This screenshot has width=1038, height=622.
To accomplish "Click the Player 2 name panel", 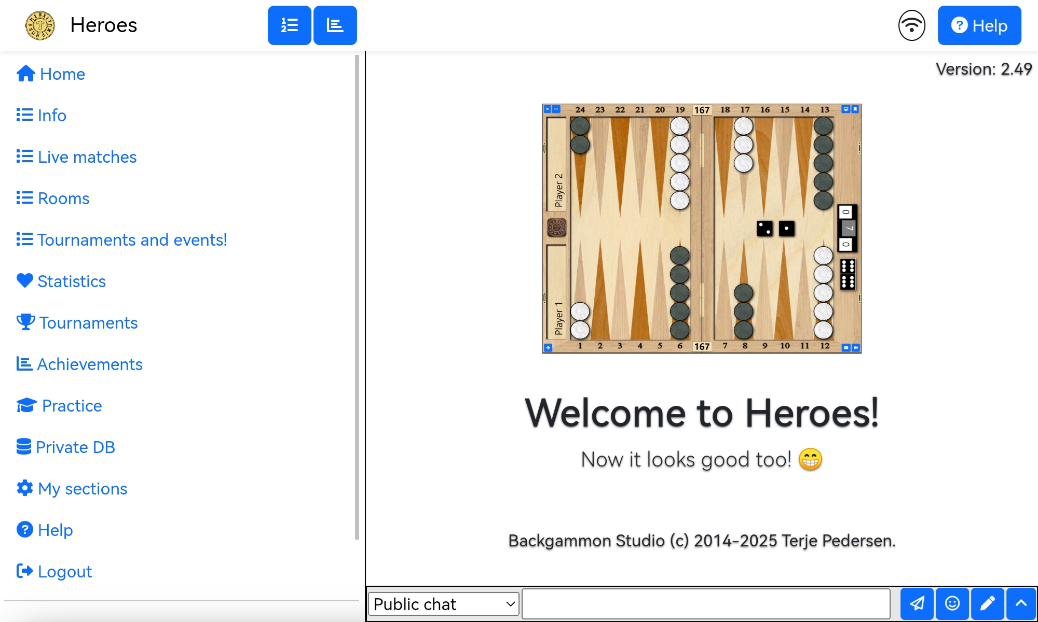I will point(556,164).
